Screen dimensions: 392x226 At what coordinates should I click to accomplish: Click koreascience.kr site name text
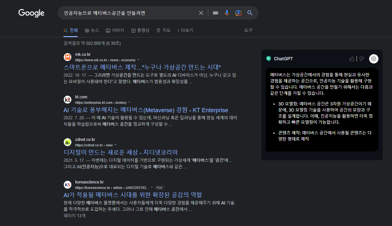(89, 182)
